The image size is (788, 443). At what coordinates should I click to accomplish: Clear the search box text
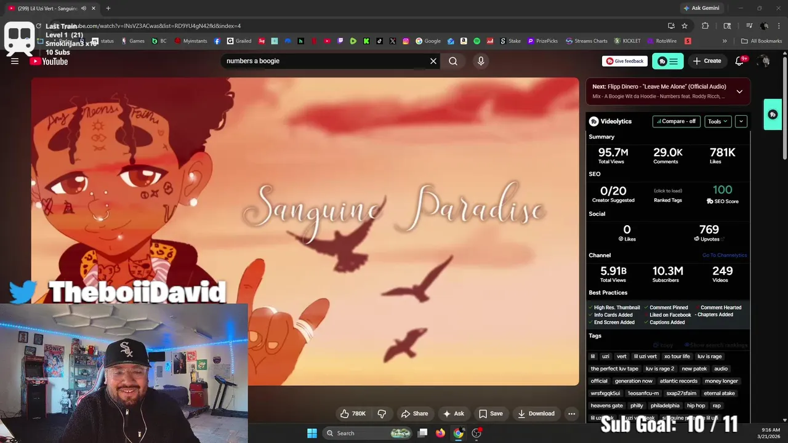click(433, 61)
